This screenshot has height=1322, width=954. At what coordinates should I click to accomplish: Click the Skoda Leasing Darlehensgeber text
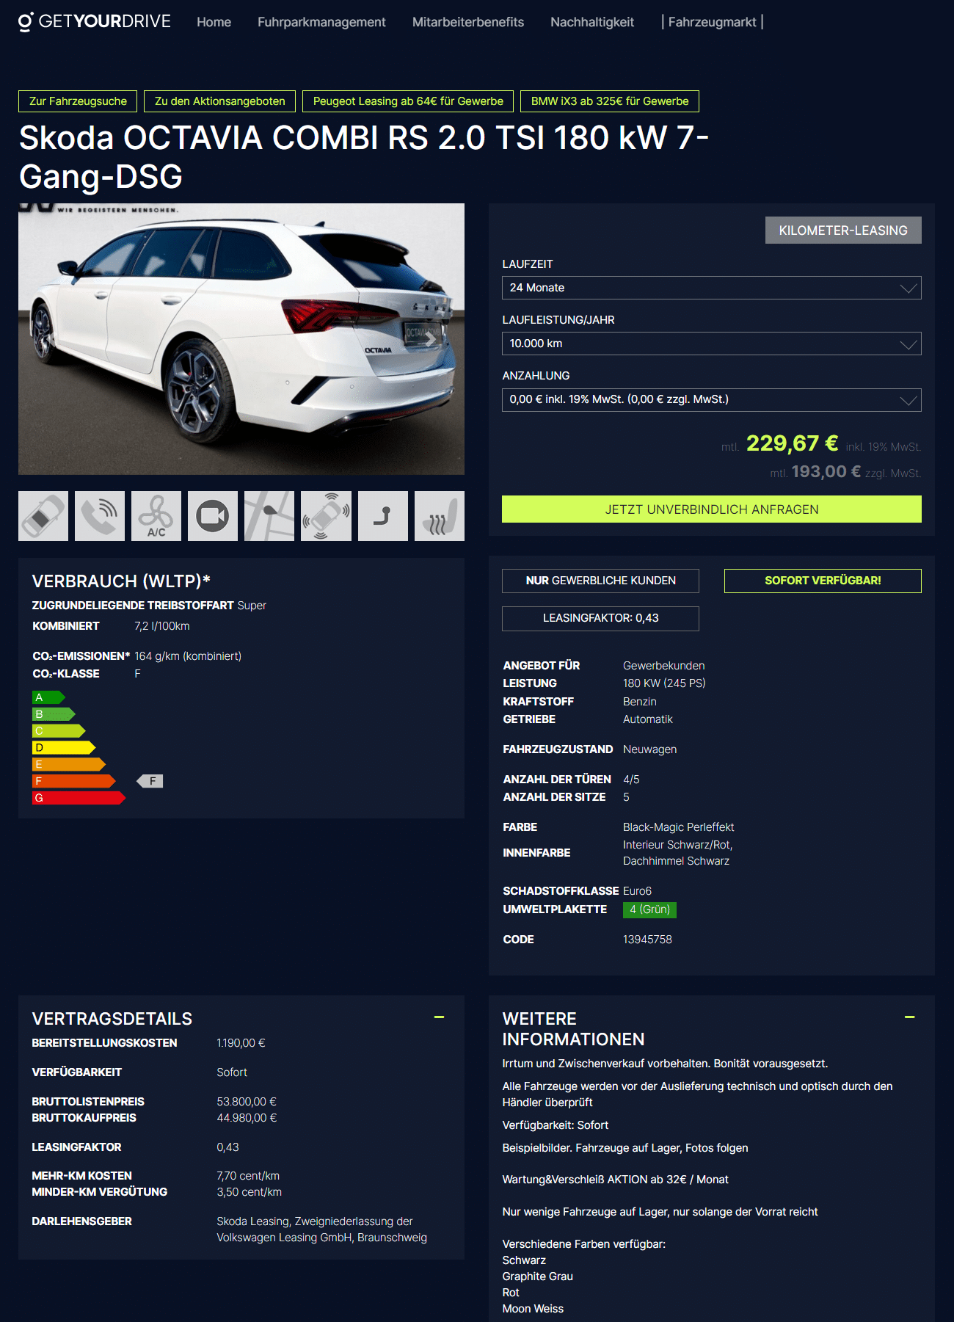point(321,1230)
